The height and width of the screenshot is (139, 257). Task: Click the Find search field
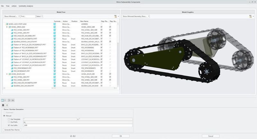pos(28,16)
